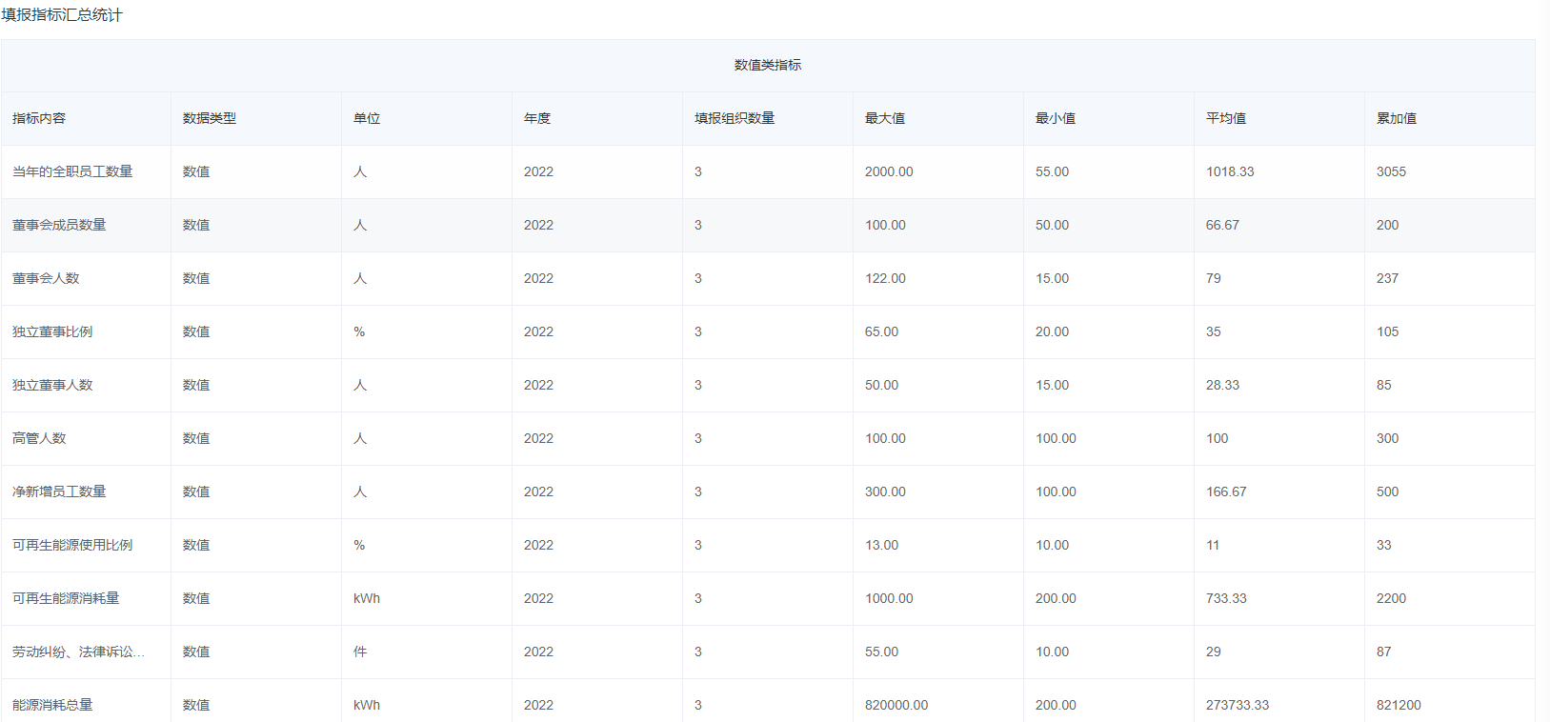This screenshot has height=722, width=1550.
Task: Select the 平均值 column header
Action: click(1226, 118)
